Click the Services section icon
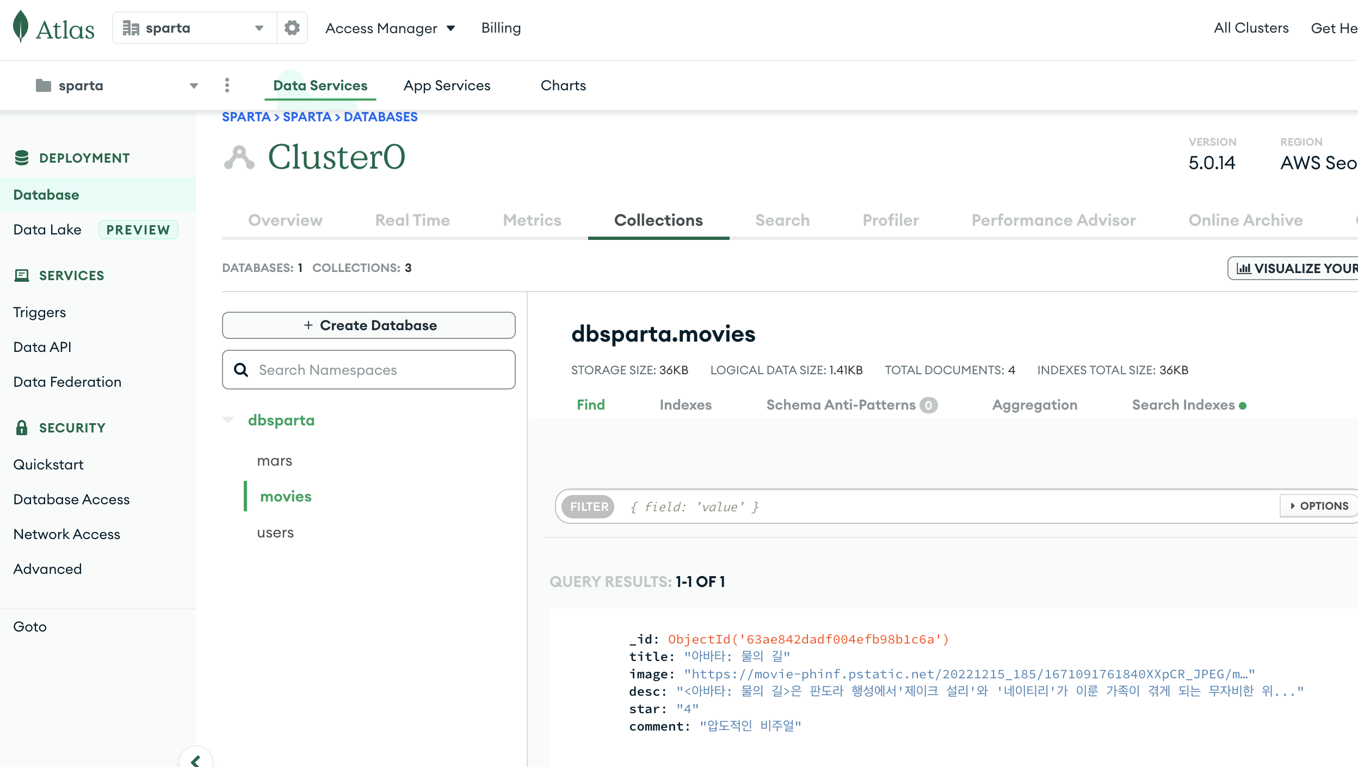Image resolution: width=1358 pixels, height=767 pixels. point(22,275)
